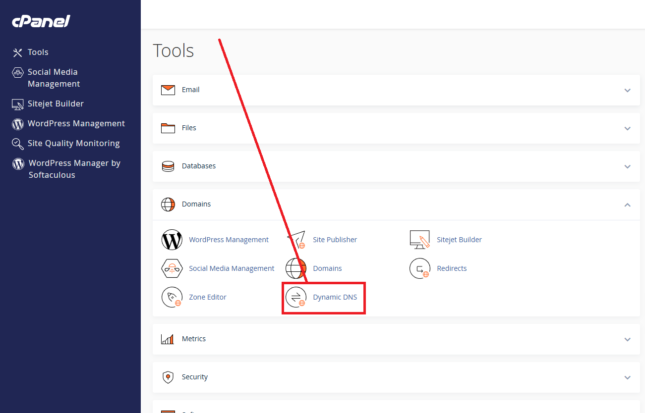Click the Email envelope icon
This screenshot has height=413, width=645.
[x=168, y=90]
